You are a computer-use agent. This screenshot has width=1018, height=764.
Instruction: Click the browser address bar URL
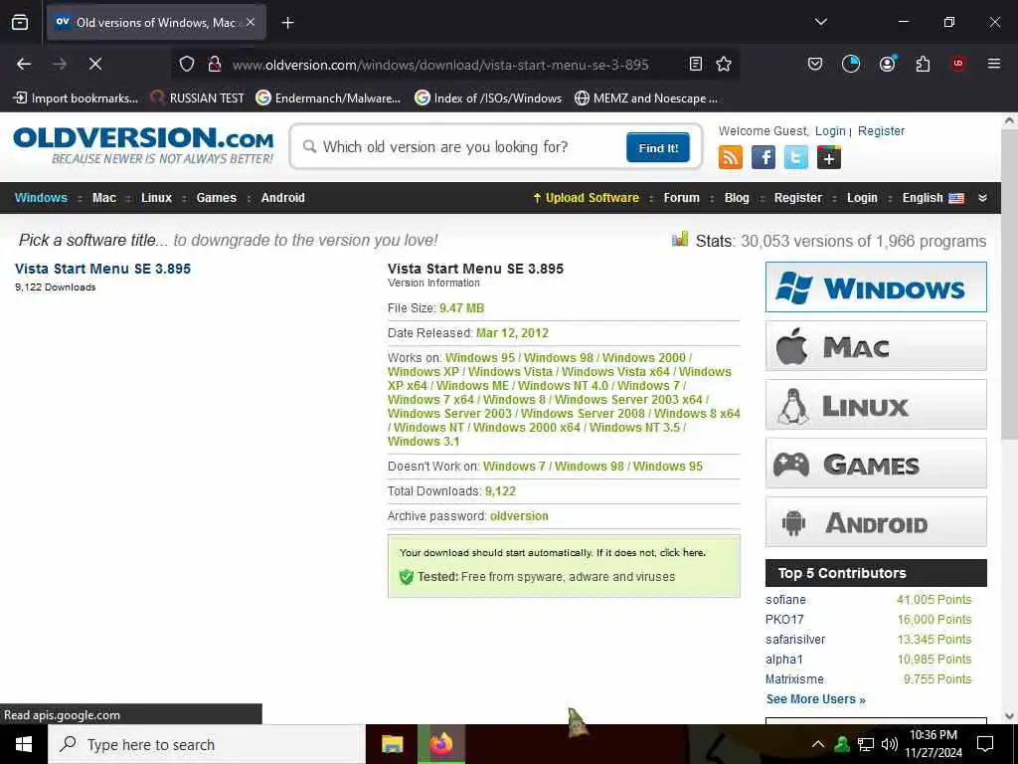[440, 65]
